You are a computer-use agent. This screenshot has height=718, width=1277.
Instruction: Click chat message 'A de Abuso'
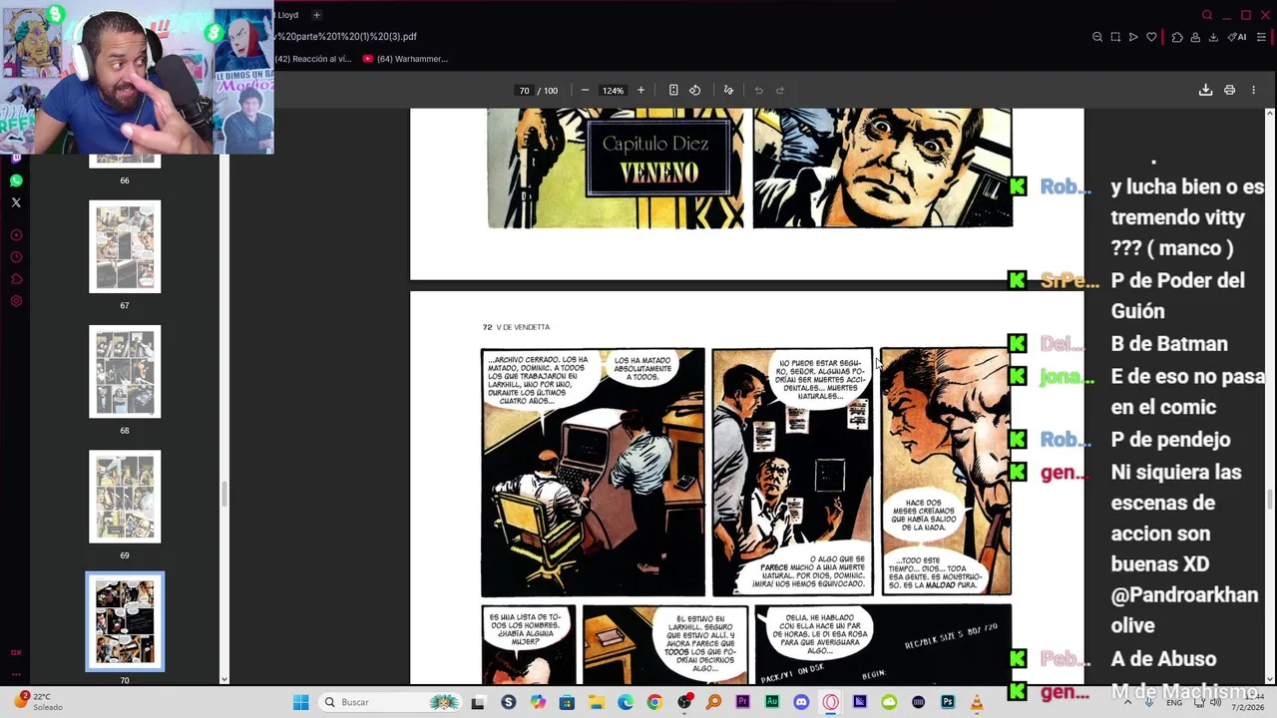click(x=1163, y=659)
